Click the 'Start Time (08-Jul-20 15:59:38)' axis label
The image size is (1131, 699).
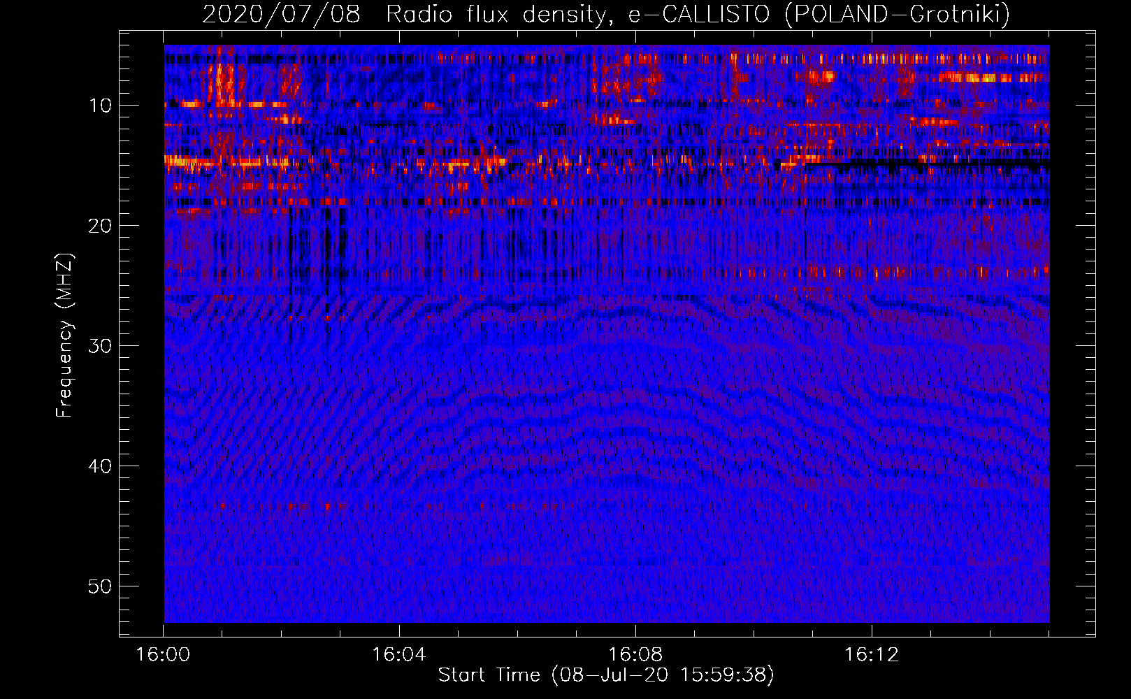[606, 675]
